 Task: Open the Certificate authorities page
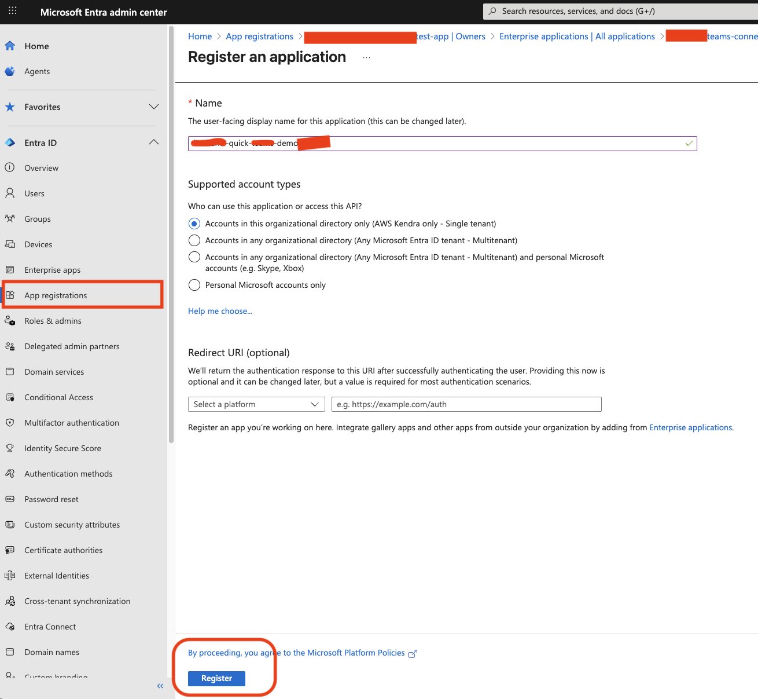coord(63,550)
